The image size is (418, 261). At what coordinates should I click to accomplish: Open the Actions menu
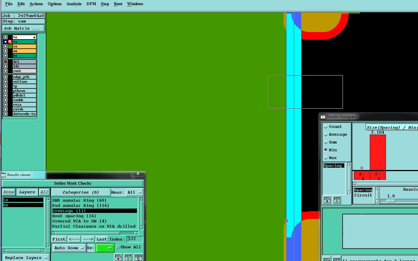(x=36, y=4)
